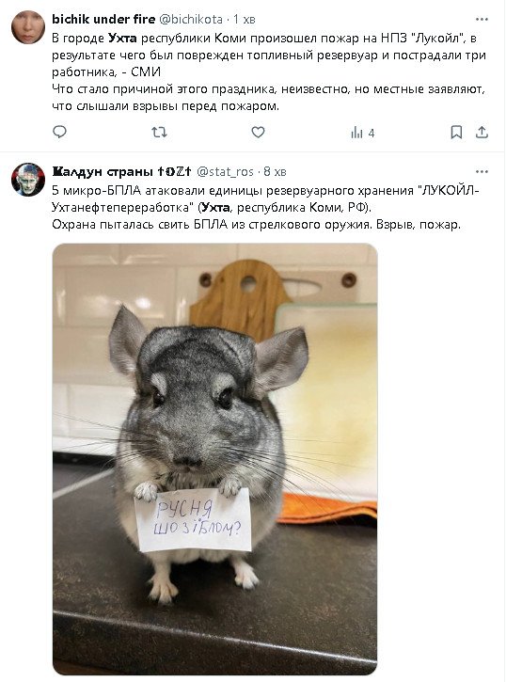This screenshot has width=506, height=682.
Task: Open the @stat_ros handle link
Action: click(x=225, y=171)
